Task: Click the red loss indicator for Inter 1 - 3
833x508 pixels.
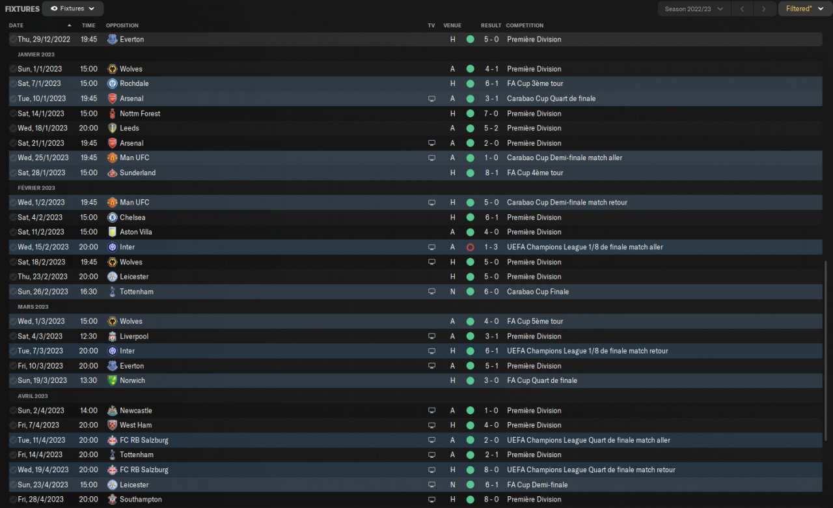Action: point(470,247)
